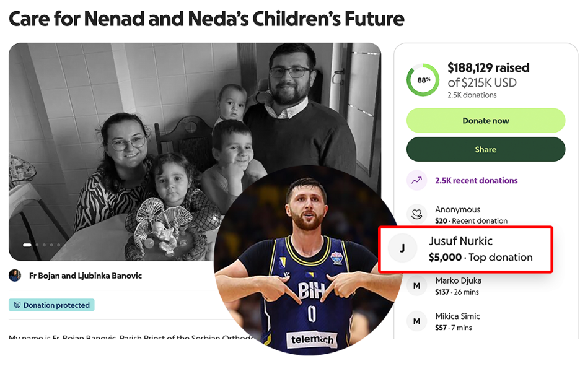Click the organizer's small profile picture

[15, 276]
